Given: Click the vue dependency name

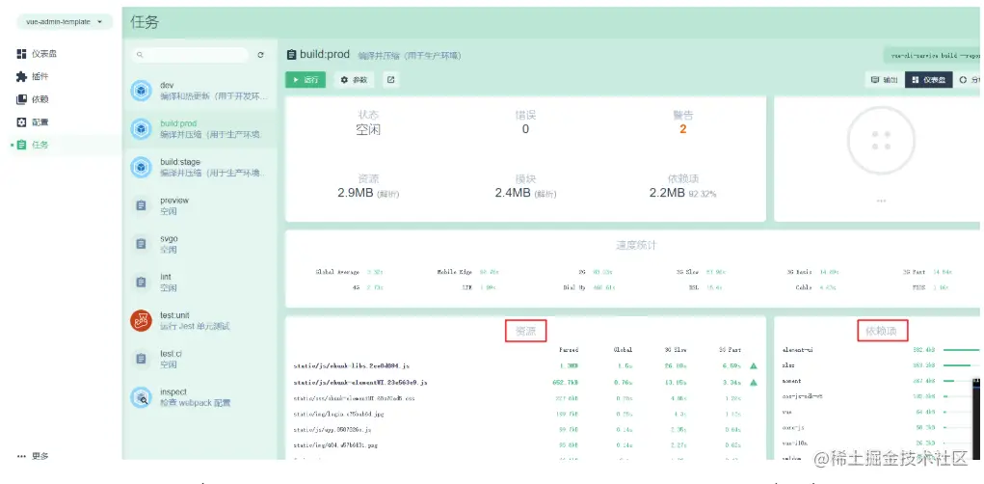Looking at the screenshot, I should 787,412.
